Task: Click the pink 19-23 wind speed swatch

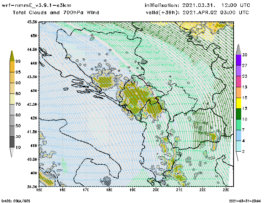Action: (239, 82)
